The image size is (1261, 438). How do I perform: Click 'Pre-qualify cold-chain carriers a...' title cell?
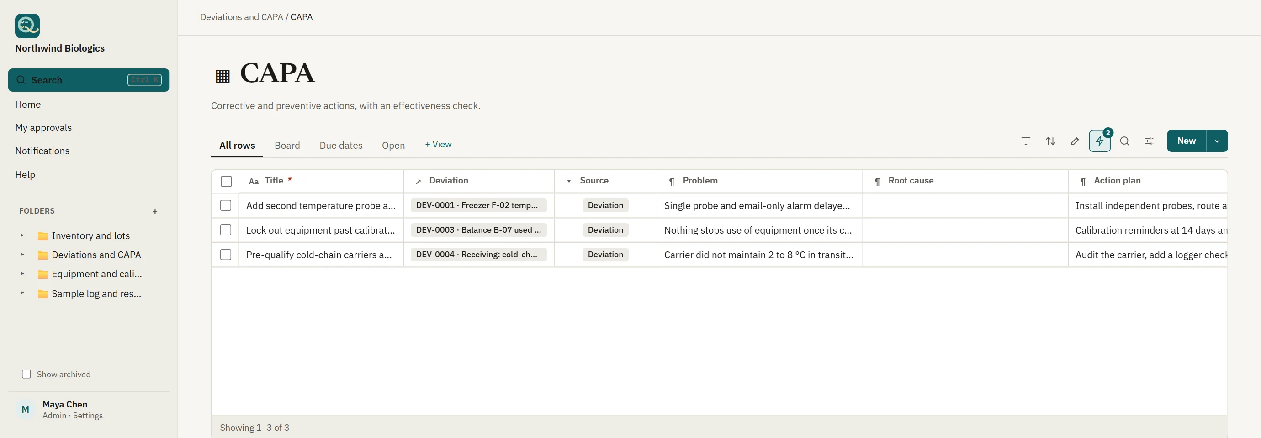(321, 255)
